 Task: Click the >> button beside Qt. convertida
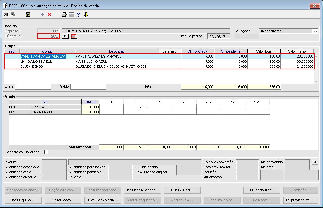click(315, 162)
